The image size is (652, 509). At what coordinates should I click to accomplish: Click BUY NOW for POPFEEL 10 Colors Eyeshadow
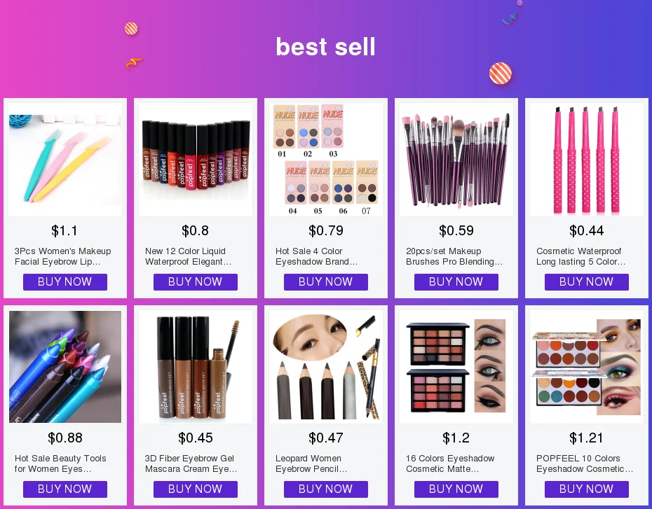coord(586,489)
